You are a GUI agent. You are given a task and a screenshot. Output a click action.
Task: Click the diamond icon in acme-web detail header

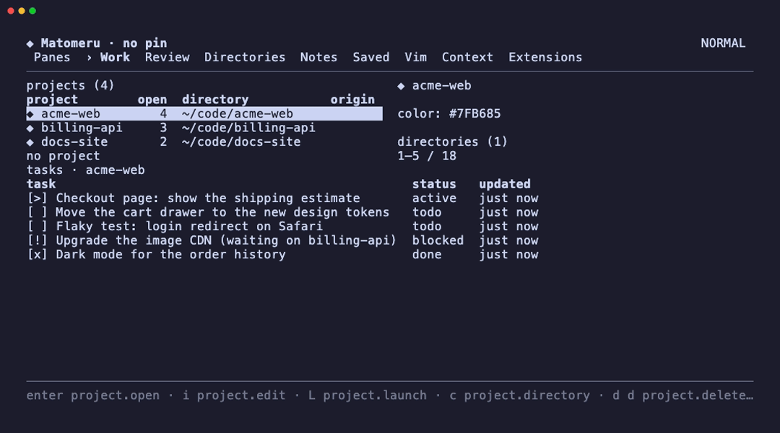[x=401, y=86]
